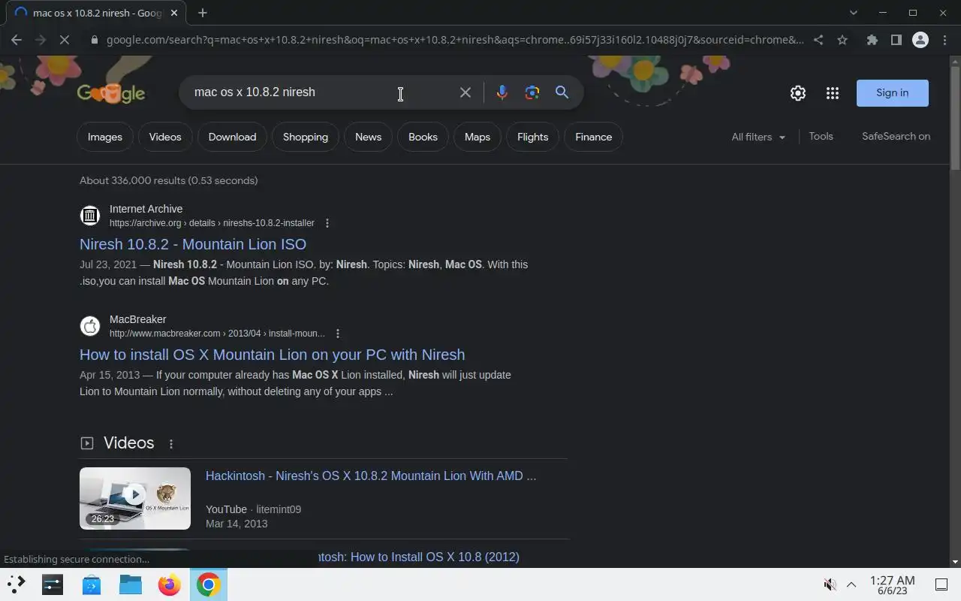Filter results by Videos
This screenshot has height=601, width=961.
point(165,137)
